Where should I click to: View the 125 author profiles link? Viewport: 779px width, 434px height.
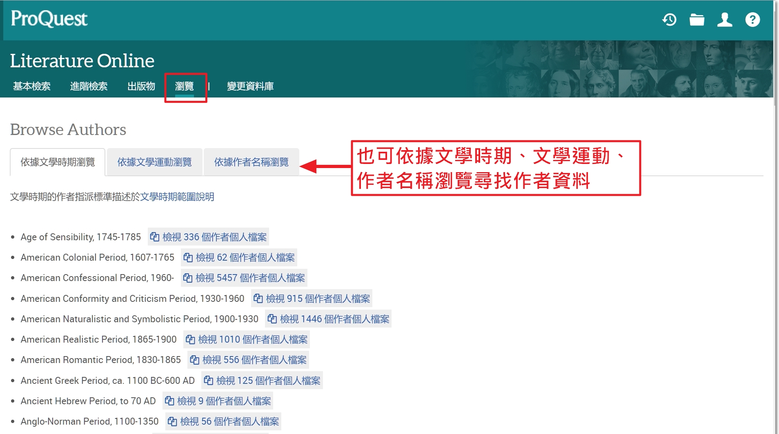pyautogui.click(x=262, y=381)
